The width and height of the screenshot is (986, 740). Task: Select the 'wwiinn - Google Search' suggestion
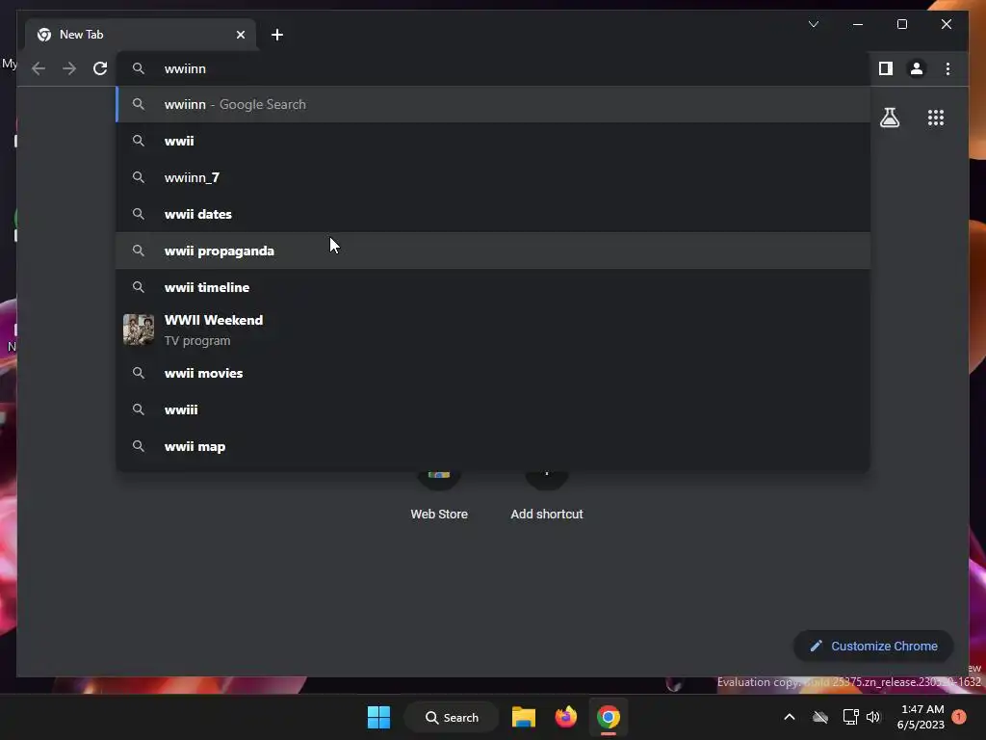[x=494, y=104]
